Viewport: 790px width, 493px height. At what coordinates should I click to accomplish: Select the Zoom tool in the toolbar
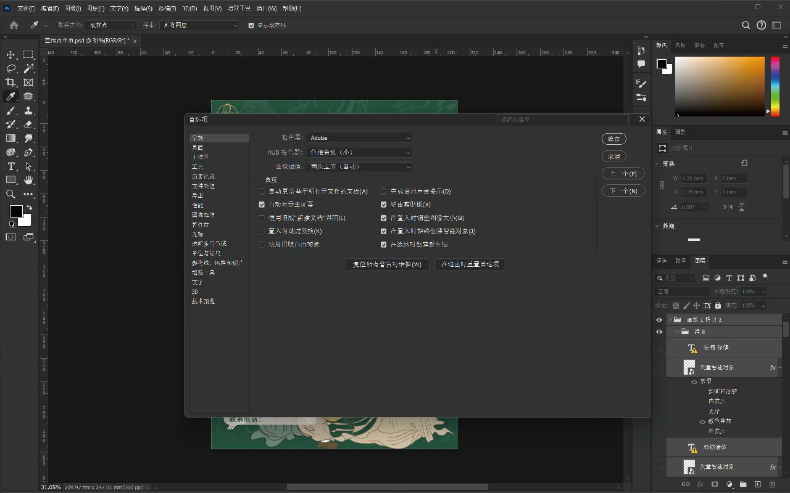(x=10, y=194)
